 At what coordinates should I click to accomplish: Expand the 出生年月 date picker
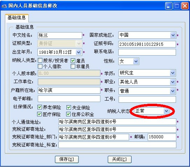click(x=79, y=52)
